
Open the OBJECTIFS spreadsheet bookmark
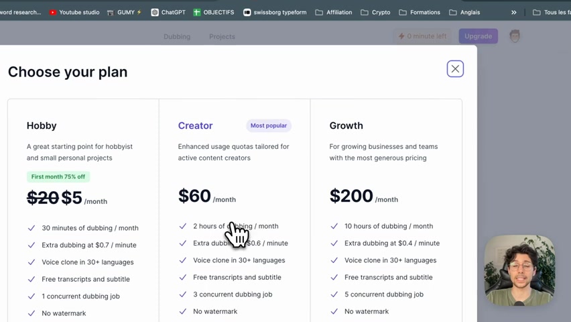pos(214,12)
